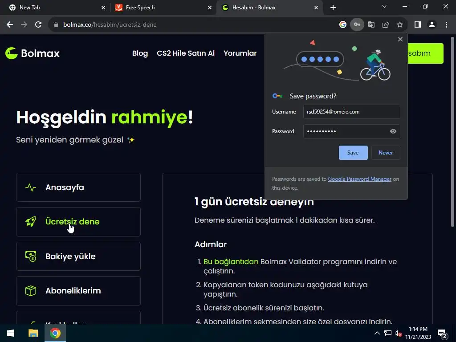Open Aboneliklerim in the sidebar

click(78, 291)
